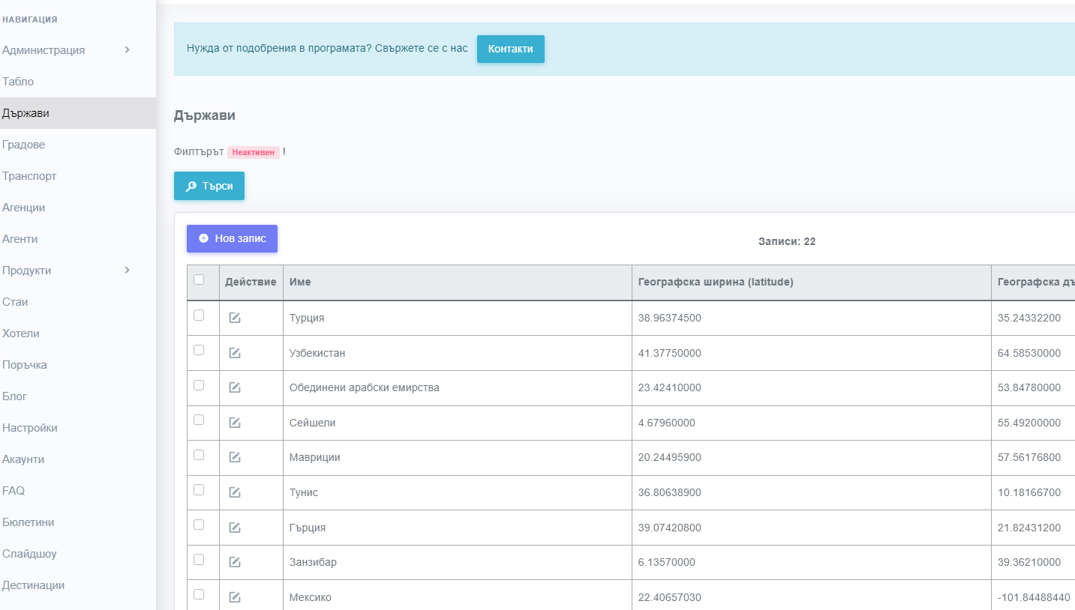
Task: Click edit pencil icon for Гърция
Action: (235, 528)
